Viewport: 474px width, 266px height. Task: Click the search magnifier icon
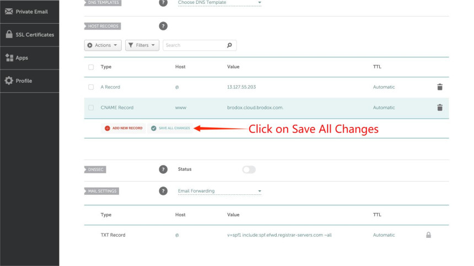tap(229, 45)
